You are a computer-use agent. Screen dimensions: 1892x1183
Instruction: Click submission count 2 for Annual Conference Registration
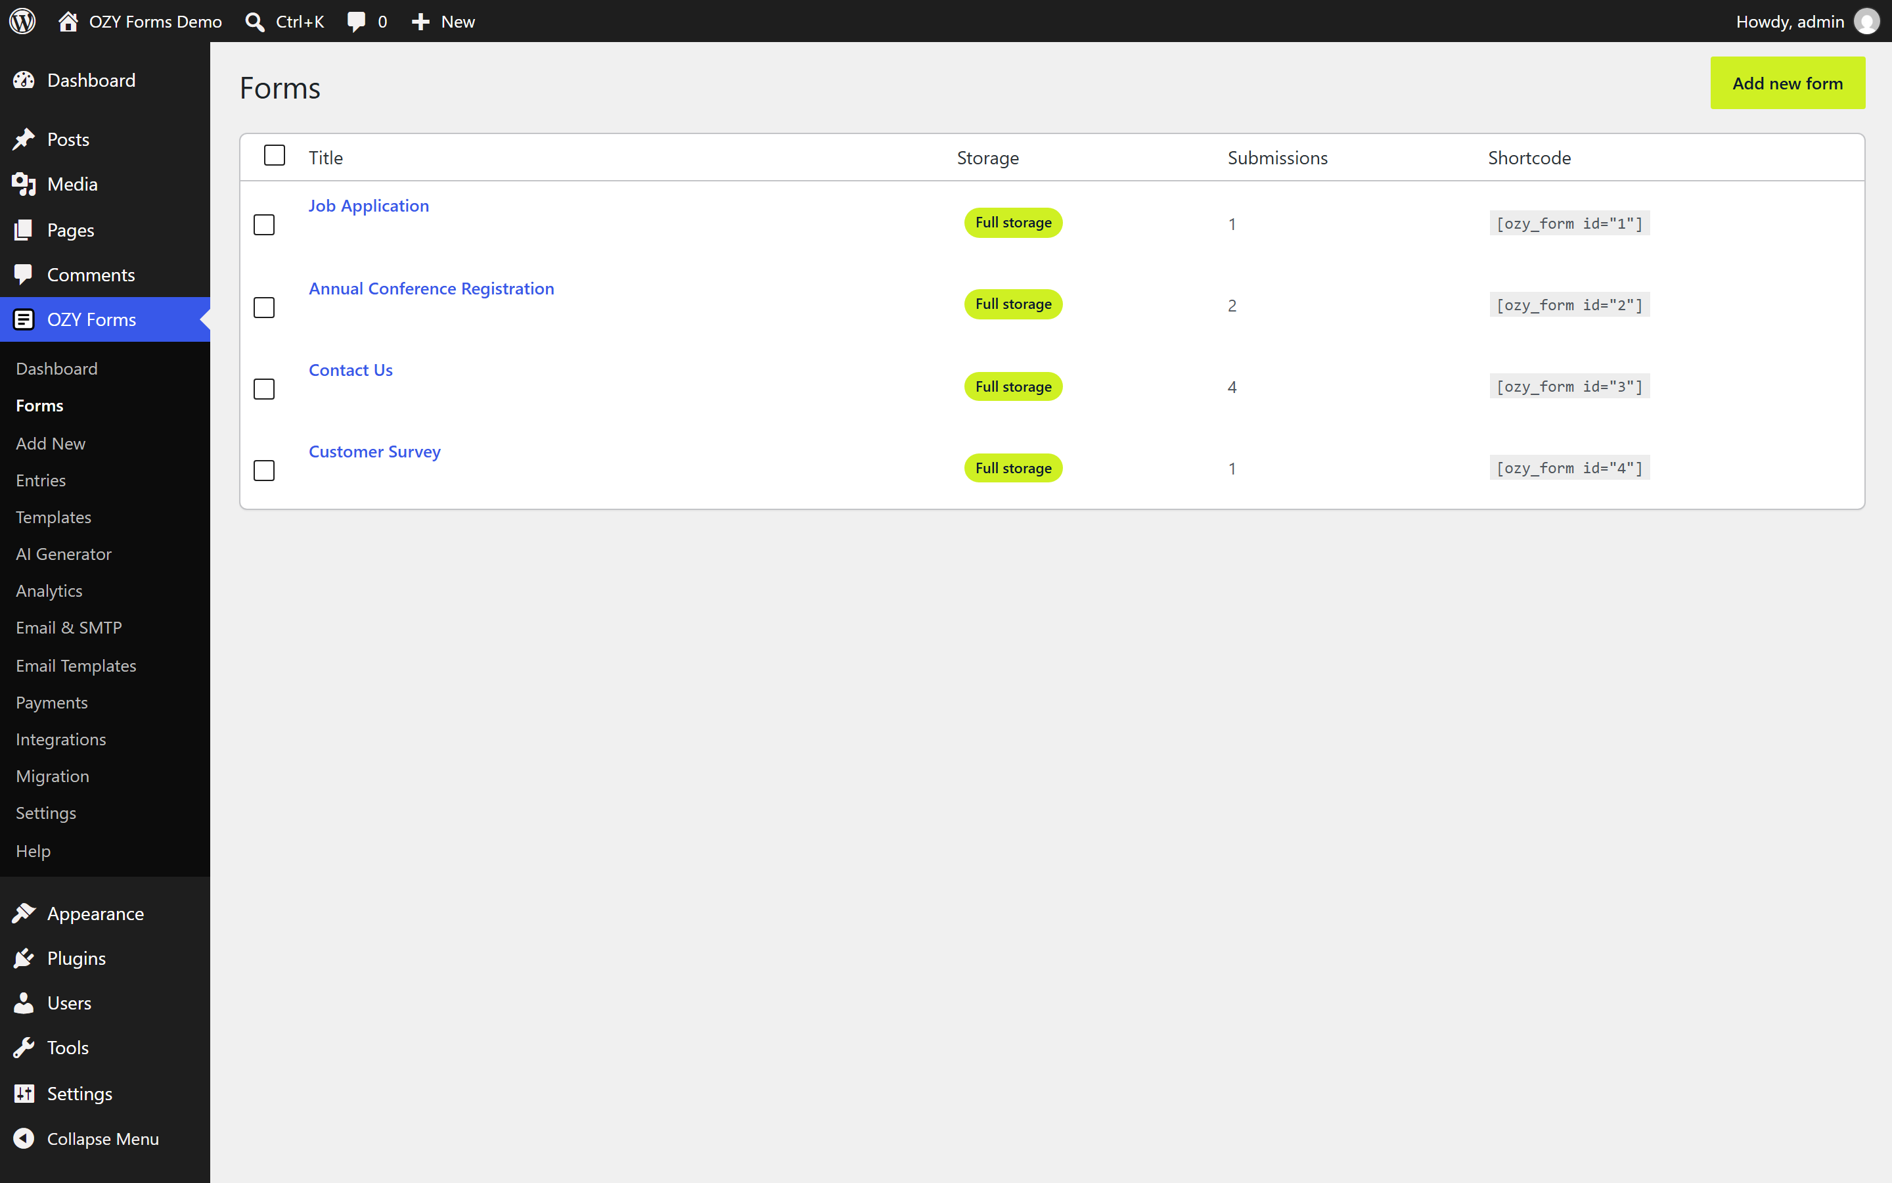(x=1232, y=305)
